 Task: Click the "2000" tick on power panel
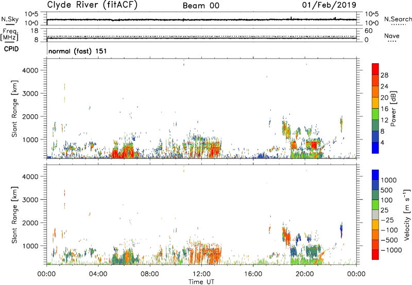pyautogui.click(x=30, y=116)
